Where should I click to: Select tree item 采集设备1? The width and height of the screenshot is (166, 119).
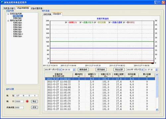(18, 16)
